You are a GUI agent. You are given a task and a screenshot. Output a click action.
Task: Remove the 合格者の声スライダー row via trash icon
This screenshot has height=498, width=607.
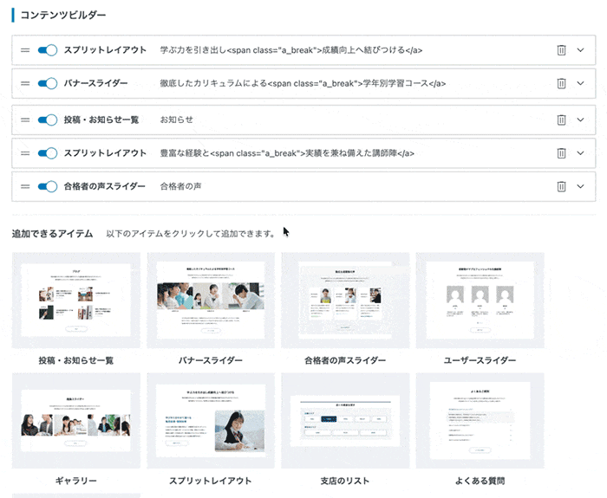pyautogui.click(x=561, y=186)
